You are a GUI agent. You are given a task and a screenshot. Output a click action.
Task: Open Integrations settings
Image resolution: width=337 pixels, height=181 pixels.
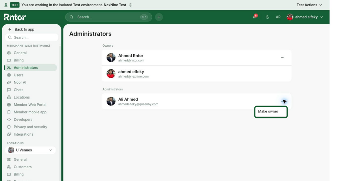(31, 134)
